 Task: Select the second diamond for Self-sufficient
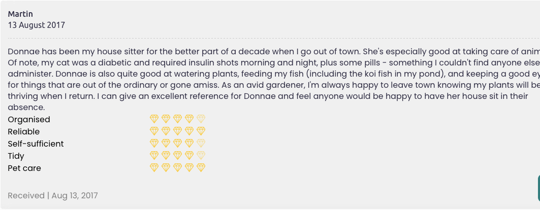[166, 144]
